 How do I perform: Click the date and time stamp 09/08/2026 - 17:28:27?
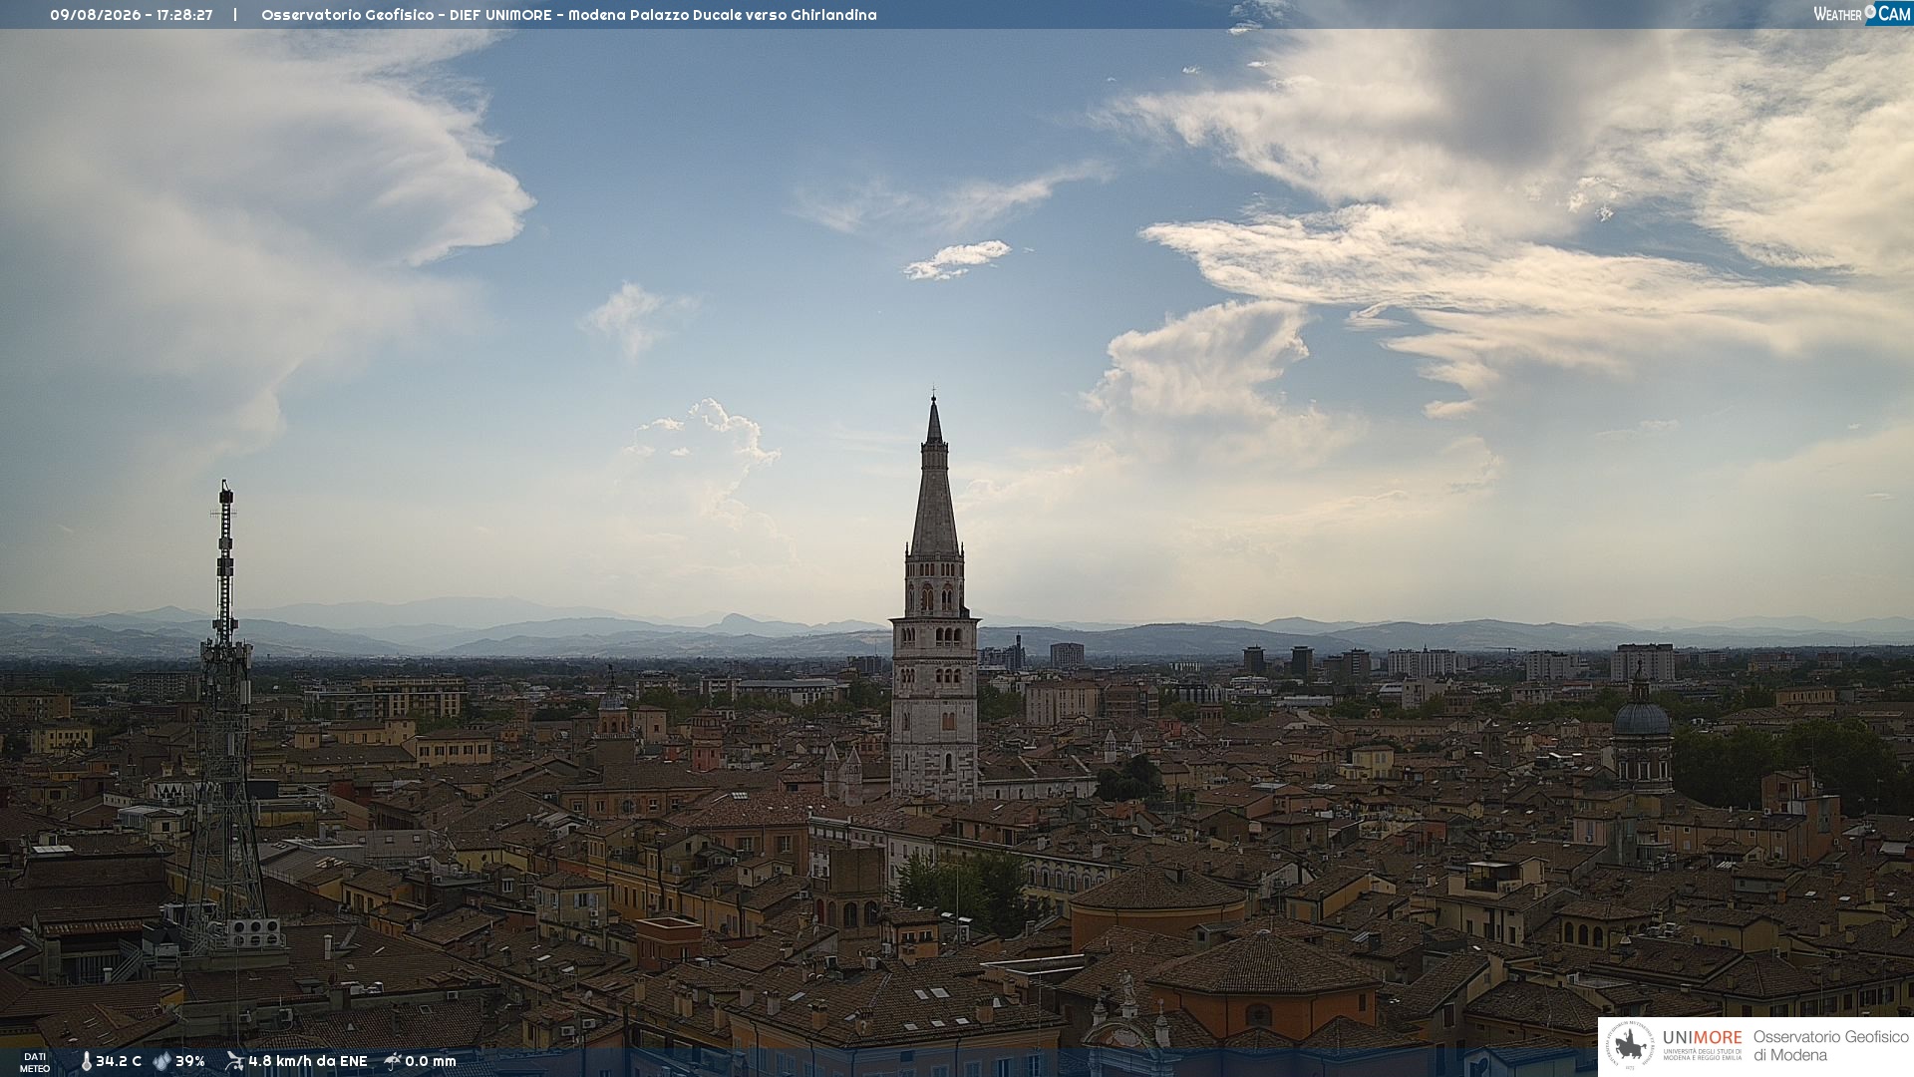(132, 15)
